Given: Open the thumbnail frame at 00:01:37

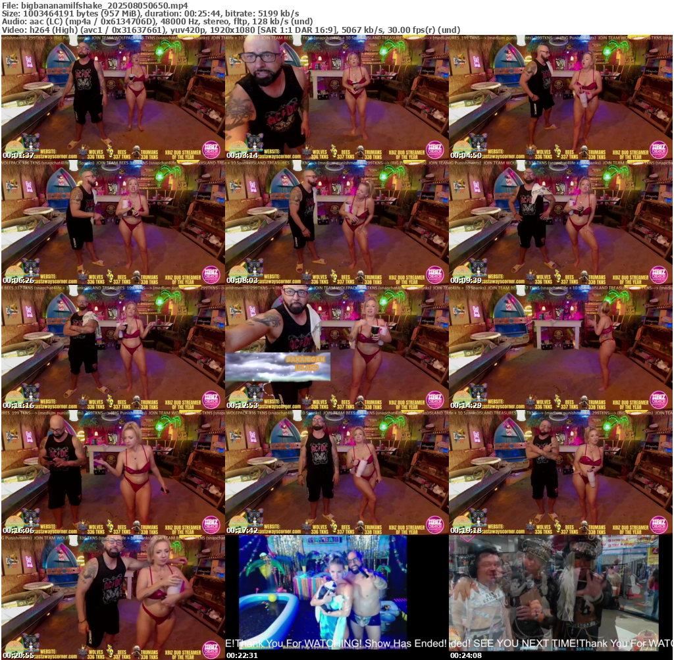Looking at the screenshot, I should pyautogui.click(x=113, y=97).
